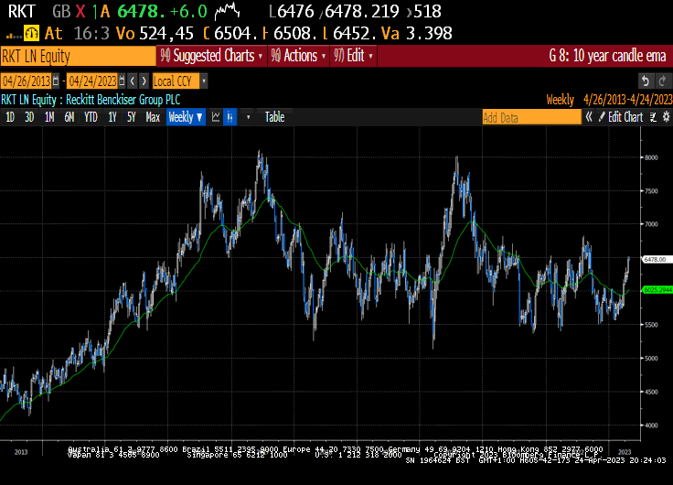Open the Suggested Charts menu
This screenshot has height=485, width=673.
coord(211,56)
